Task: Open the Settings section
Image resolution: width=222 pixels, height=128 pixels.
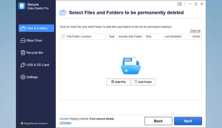Action: (29, 77)
